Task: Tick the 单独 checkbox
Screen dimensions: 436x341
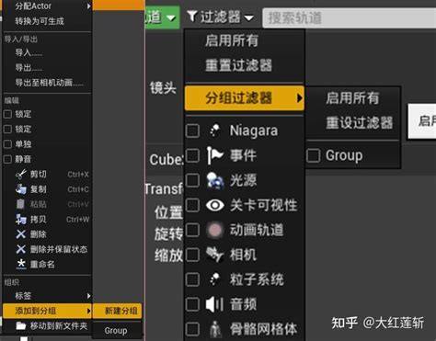Action: pyautogui.click(x=7, y=144)
